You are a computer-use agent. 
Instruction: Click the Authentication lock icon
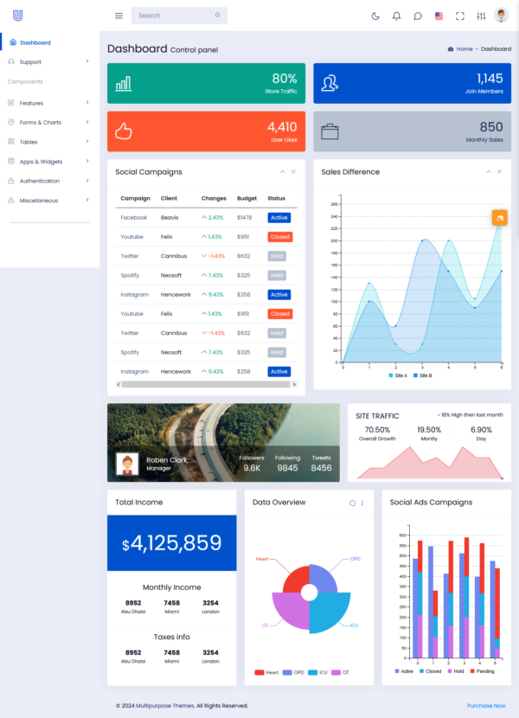click(x=11, y=181)
